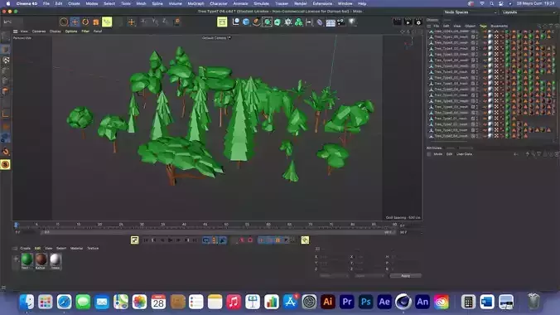The height and width of the screenshot is (315, 560).
Task: Open the object manager hamburger menu
Action: pyautogui.click(x=429, y=26)
